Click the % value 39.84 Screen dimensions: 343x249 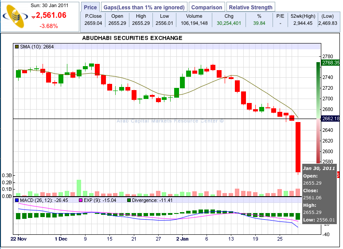[x=259, y=23]
